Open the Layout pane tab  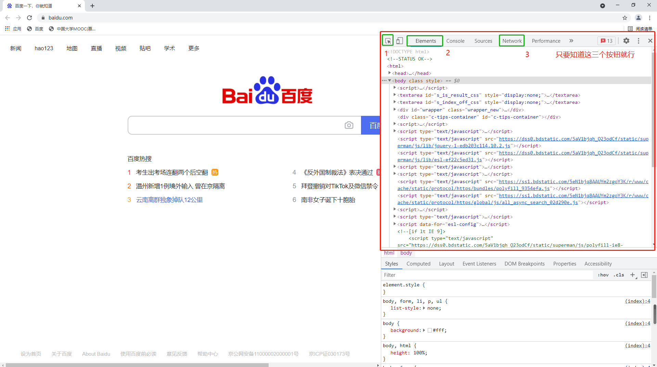447,263
